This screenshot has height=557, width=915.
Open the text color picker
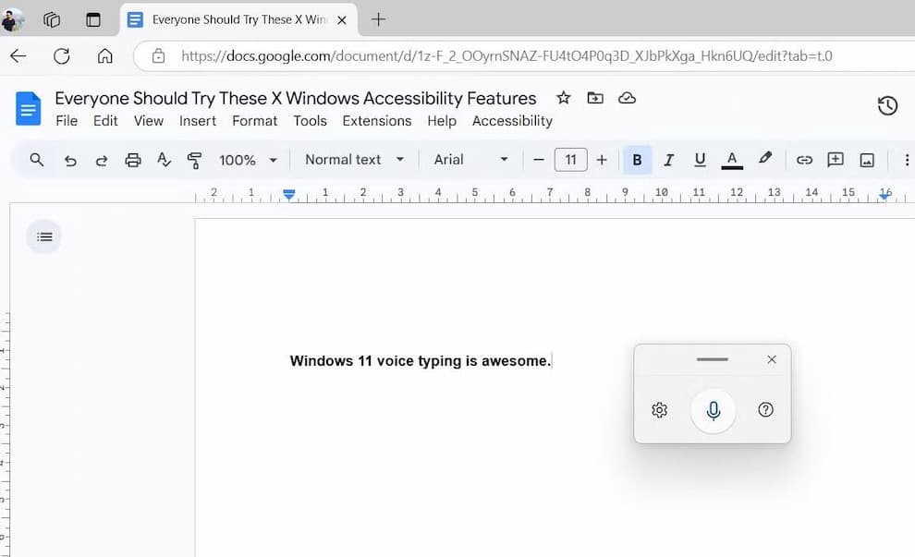(732, 160)
